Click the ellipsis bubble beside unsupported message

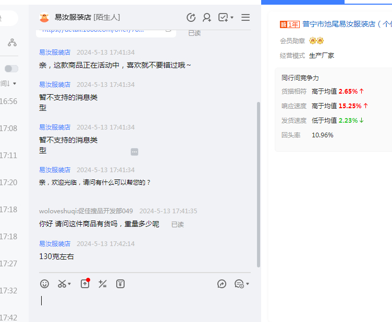[x=134, y=152]
